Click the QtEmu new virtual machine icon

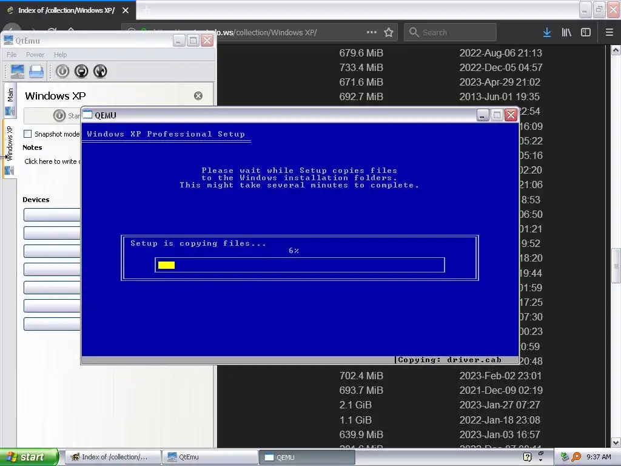(x=18, y=72)
